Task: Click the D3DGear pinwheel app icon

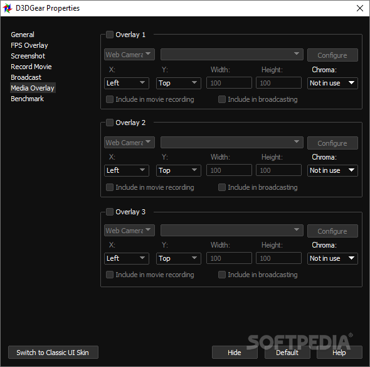Action: pos(8,8)
